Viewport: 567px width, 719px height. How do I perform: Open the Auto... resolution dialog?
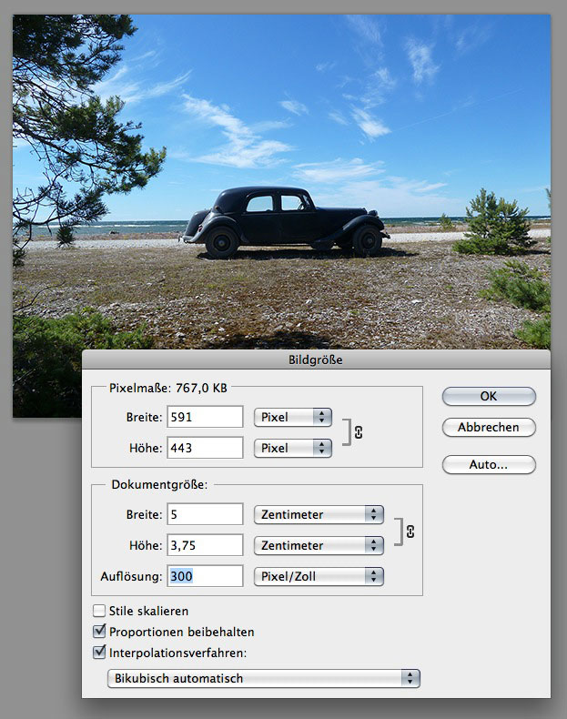pyautogui.click(x=489, y=464)
